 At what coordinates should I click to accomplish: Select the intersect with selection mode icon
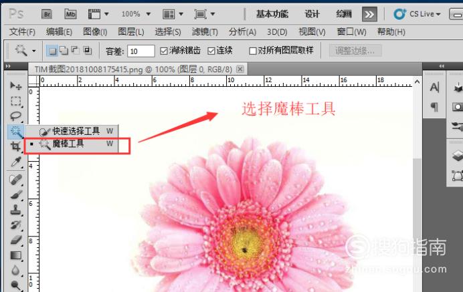[x=88, y=51]
